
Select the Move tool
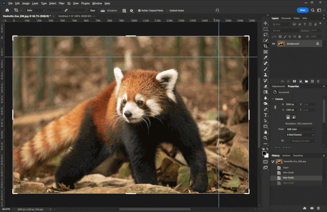click(x=265, y=23)
